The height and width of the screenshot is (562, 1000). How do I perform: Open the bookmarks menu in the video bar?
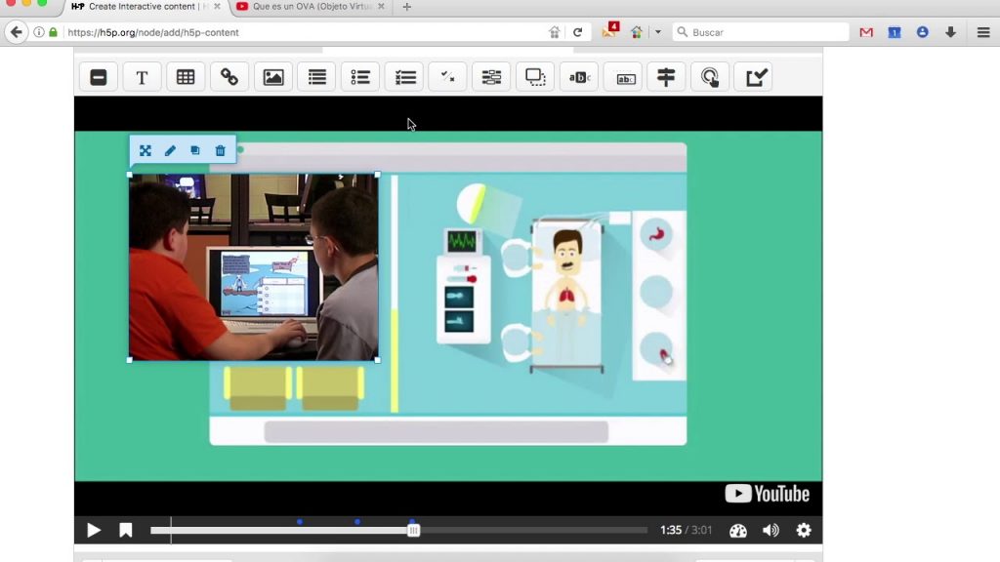(126, 530)
